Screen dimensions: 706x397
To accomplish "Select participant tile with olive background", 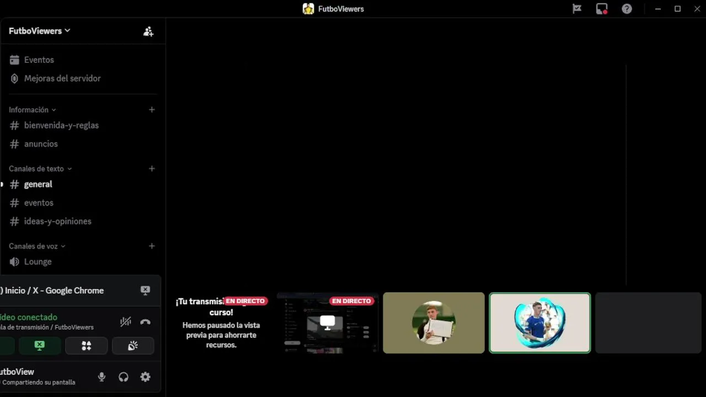I will pos(434,323).
